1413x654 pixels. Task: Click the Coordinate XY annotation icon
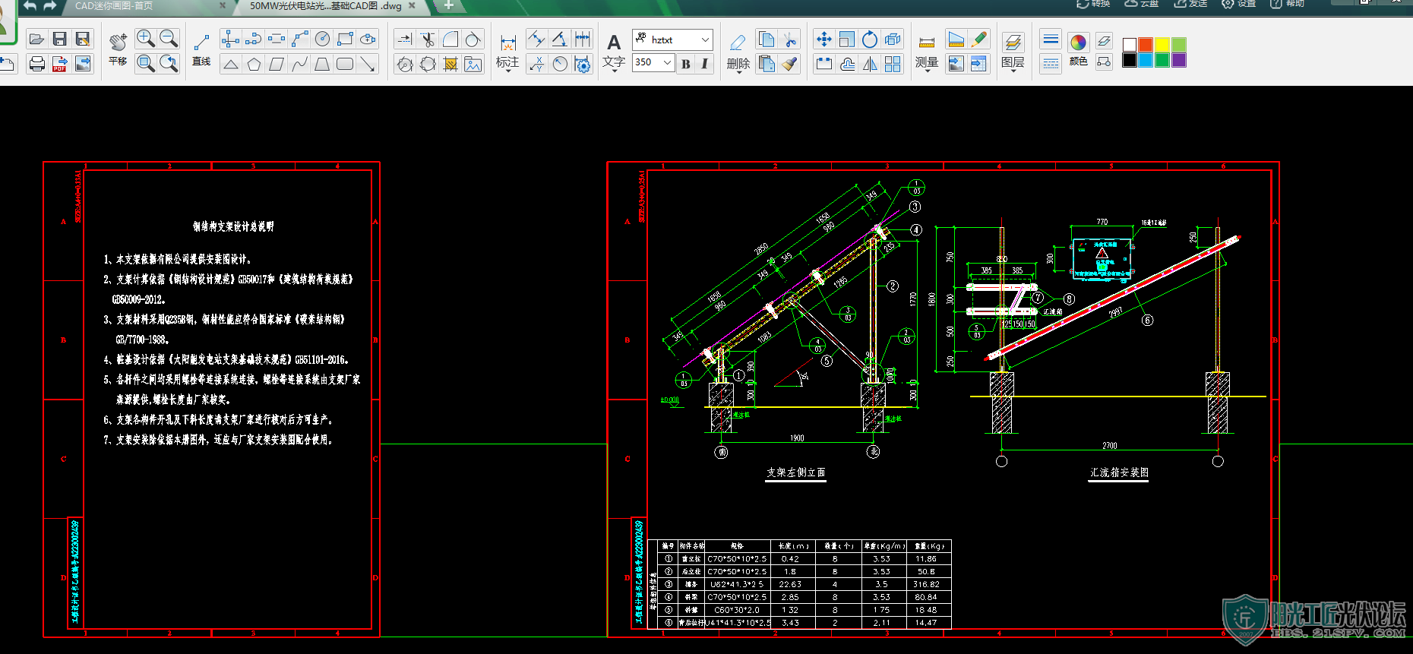536,64
